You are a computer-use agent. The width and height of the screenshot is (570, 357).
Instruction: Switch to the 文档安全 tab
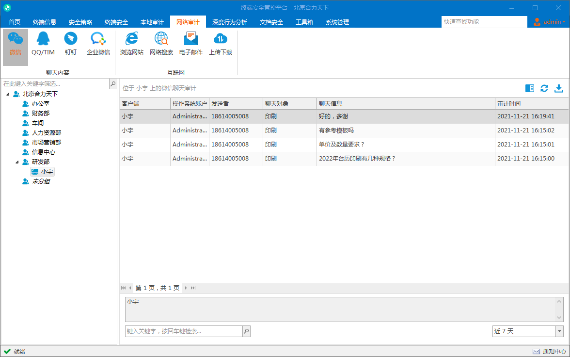coord(271,22)
